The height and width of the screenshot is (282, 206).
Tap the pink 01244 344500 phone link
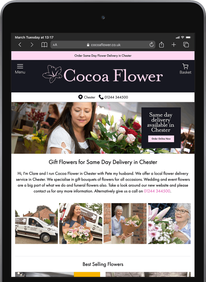tap(157, 191)
